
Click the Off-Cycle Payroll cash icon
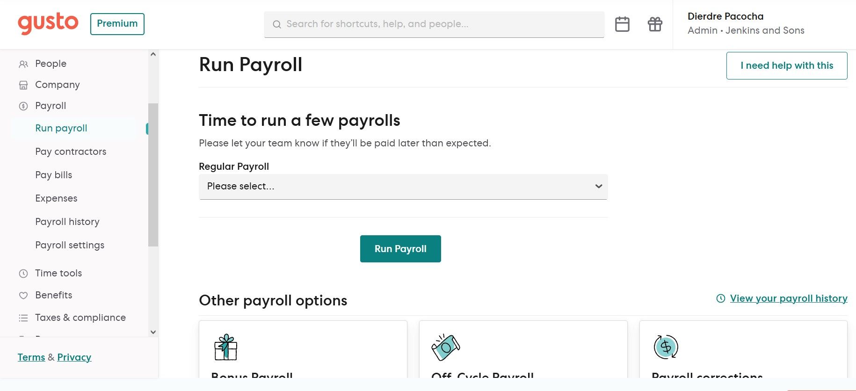tap(445, 347)
